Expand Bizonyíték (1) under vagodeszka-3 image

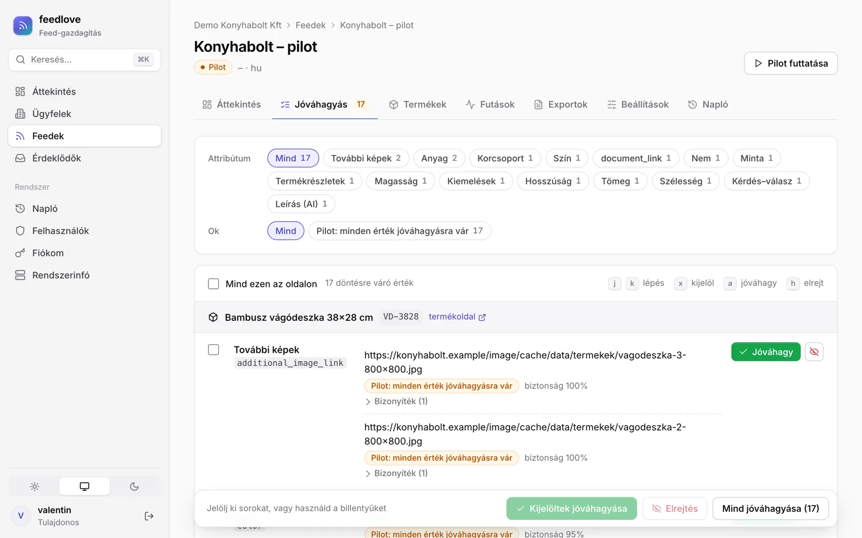pos(397,401)
